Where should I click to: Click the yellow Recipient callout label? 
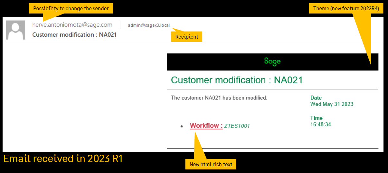[186, 37]
